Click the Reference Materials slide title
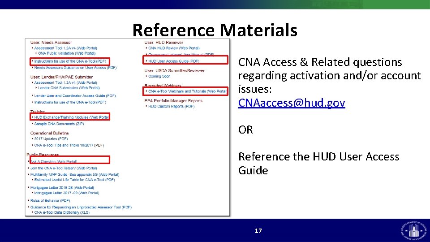The height and width of the screenshot is (242, 430). [x=215, y=30]
